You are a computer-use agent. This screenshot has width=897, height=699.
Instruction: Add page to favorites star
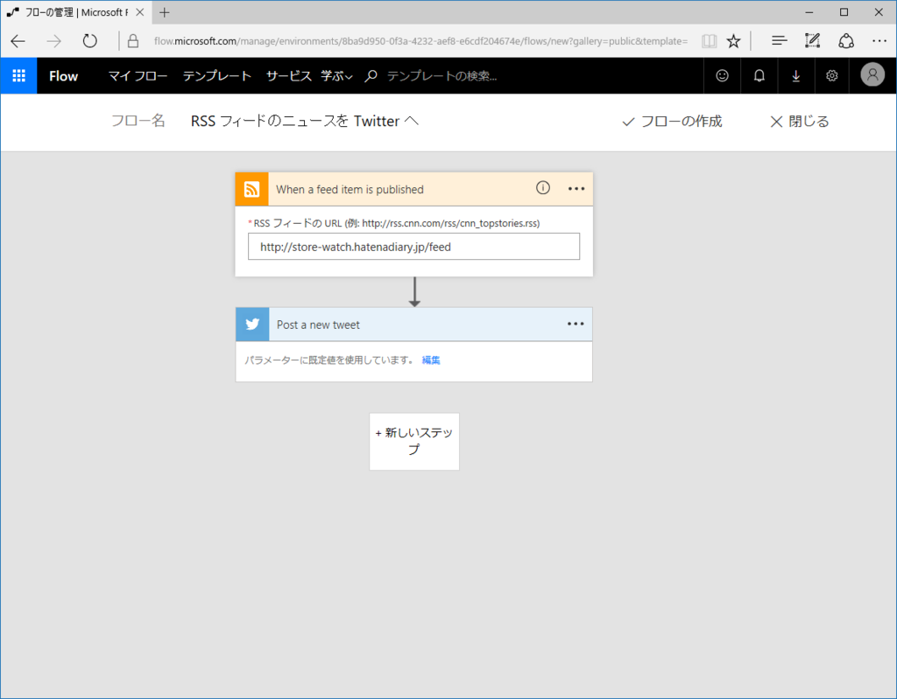(733, 41)
